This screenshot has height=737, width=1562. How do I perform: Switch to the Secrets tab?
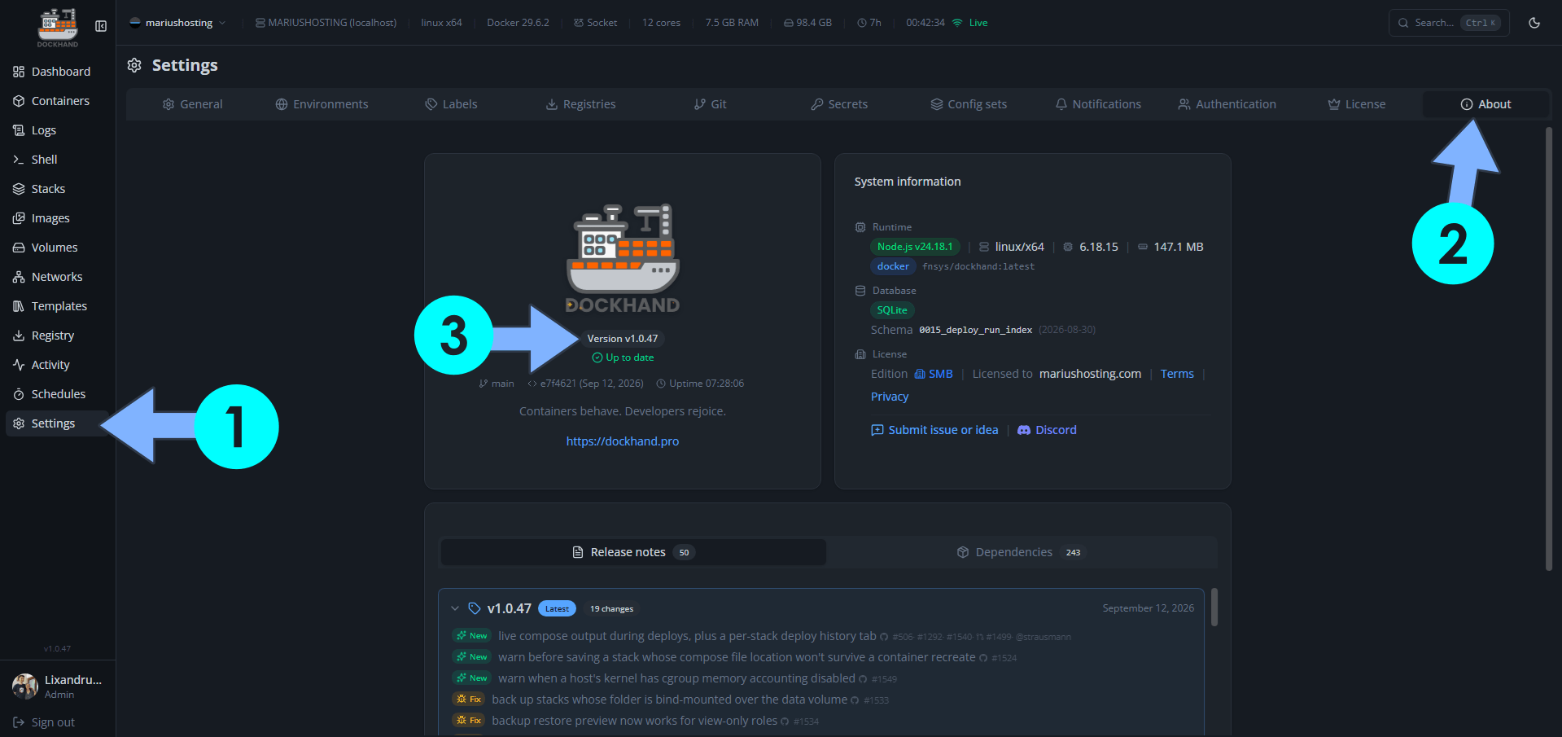[839, 104]
